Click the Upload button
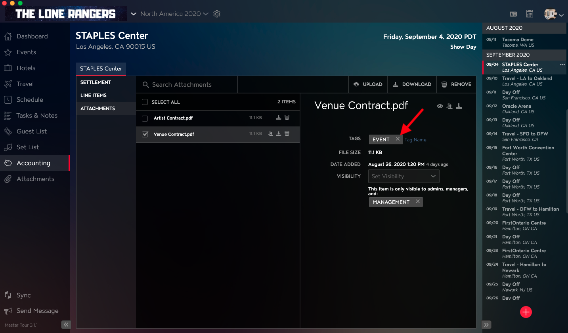This screenshot has width=568, height=333. click(x=368, y=84)
